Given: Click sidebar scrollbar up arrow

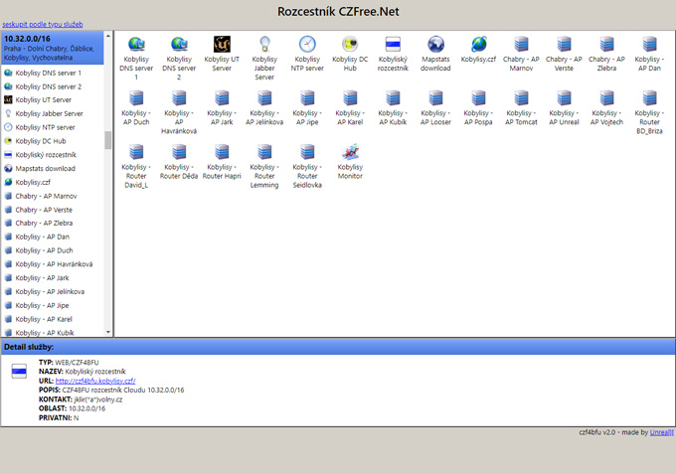Looking at the screenshot, I should point(108,36).
